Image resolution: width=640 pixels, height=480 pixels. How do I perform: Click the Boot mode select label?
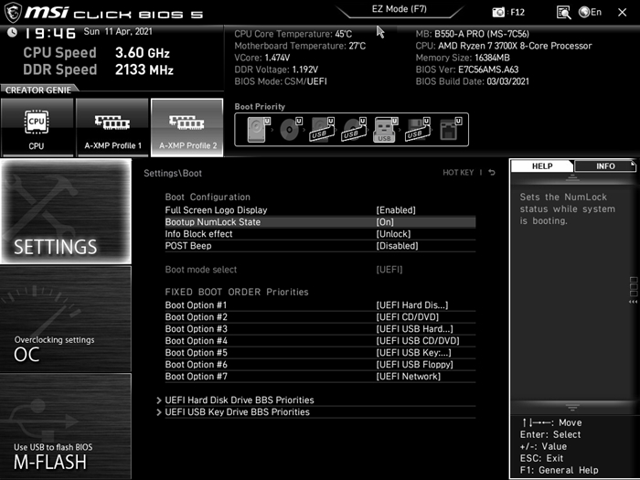click(201, 270)
